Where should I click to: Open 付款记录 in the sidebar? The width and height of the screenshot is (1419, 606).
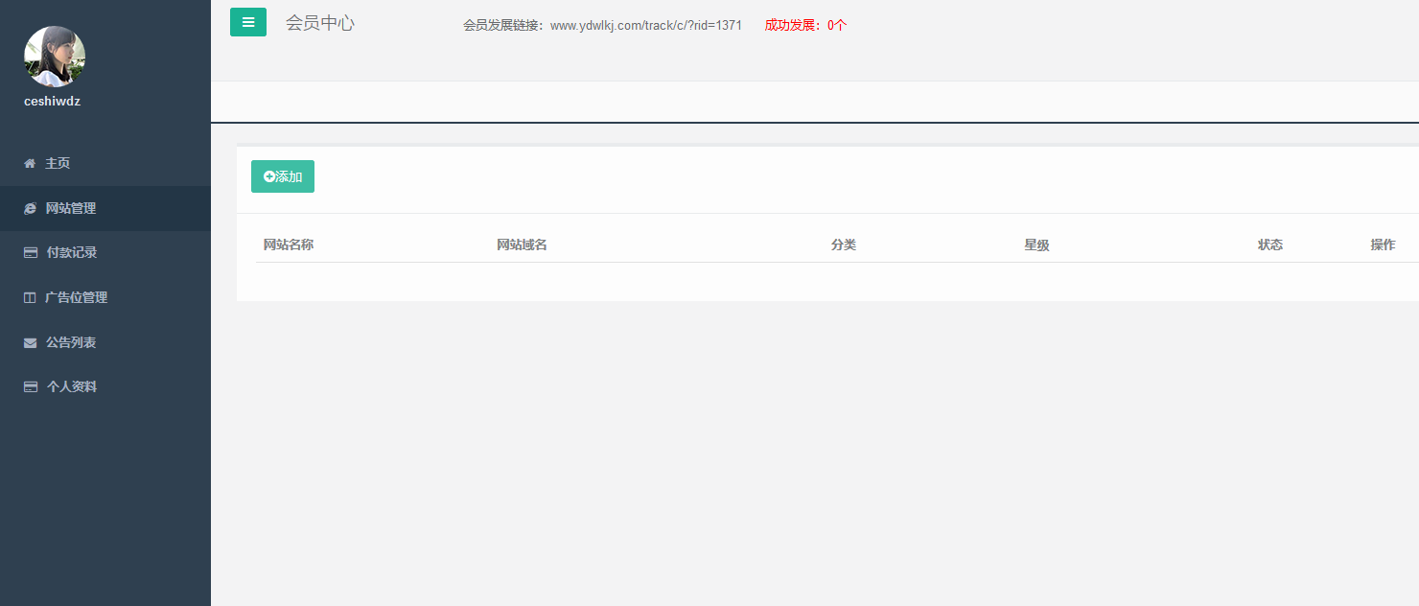105,253
